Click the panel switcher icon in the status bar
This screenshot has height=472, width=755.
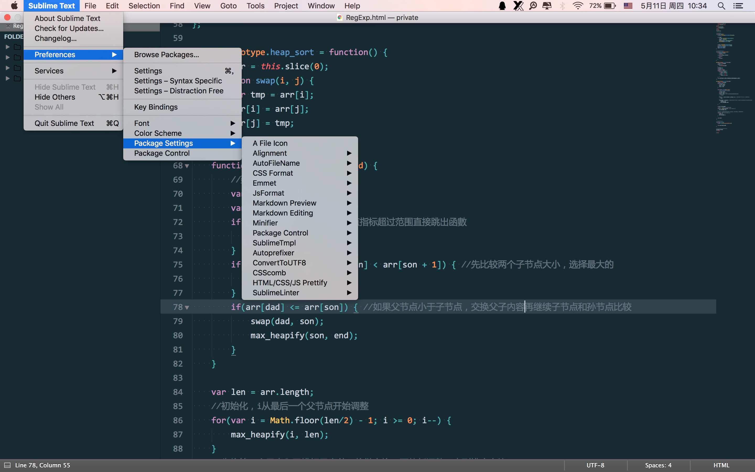[x=7, y=465]
